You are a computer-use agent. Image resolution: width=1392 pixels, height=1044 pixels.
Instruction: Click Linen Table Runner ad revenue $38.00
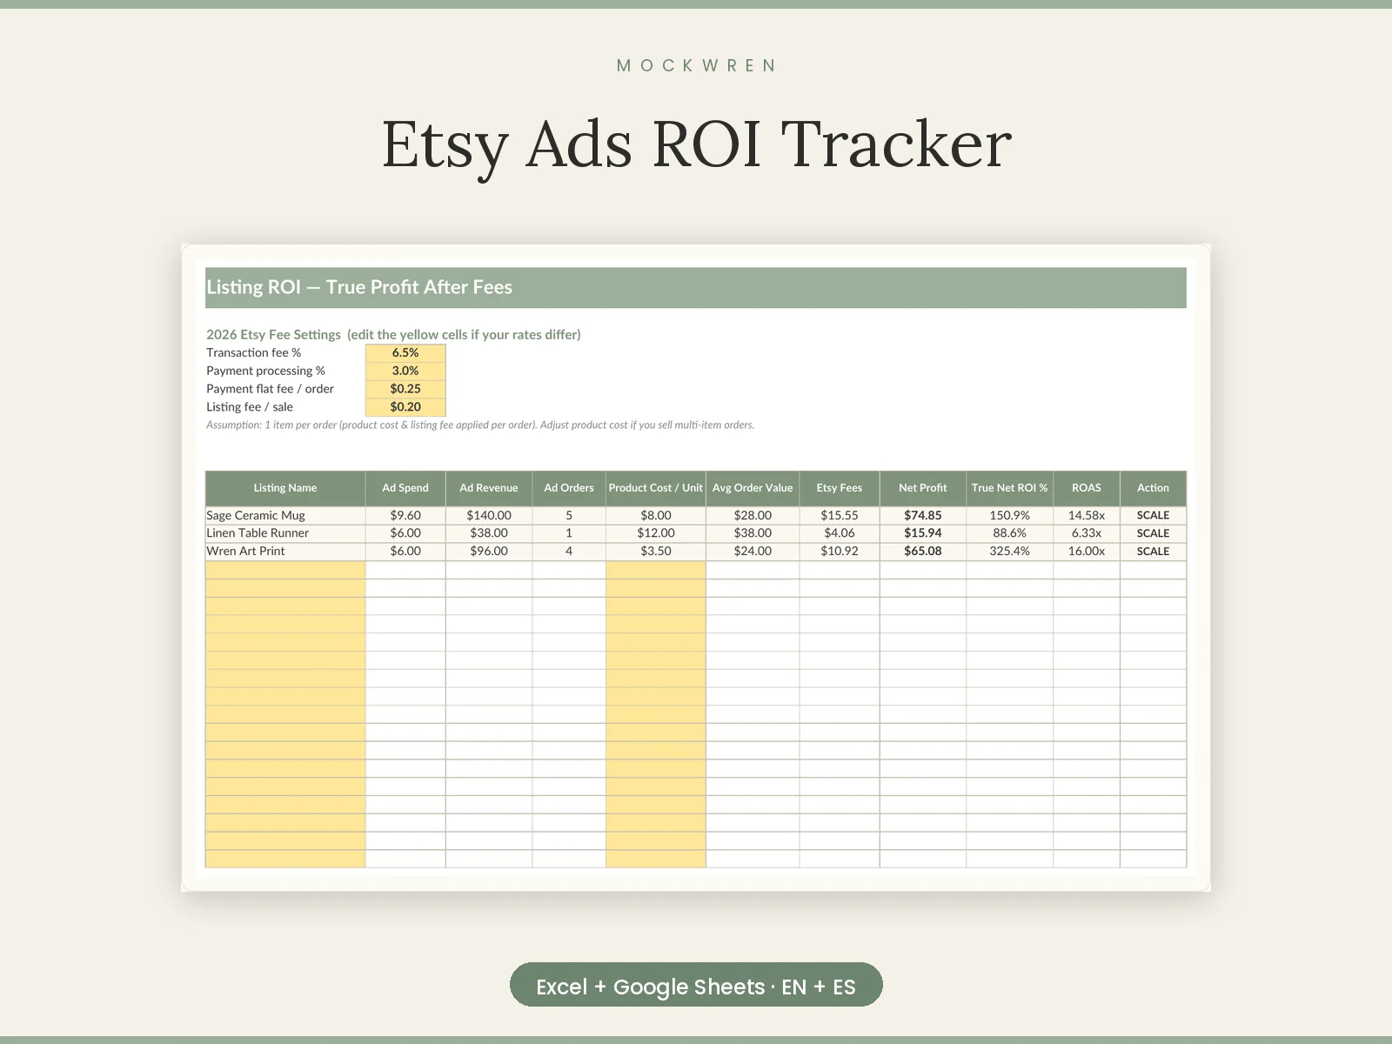pos(489,533)
